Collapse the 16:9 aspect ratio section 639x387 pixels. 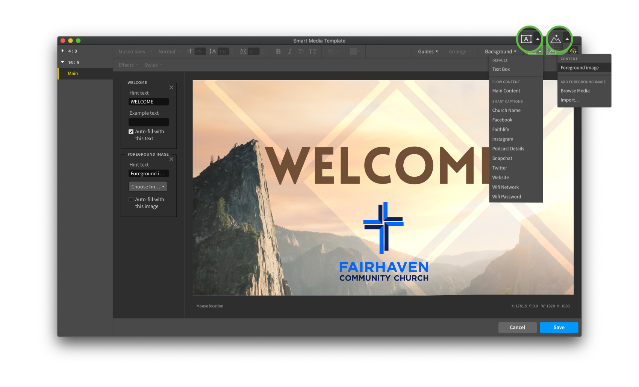tap(62, 62)
